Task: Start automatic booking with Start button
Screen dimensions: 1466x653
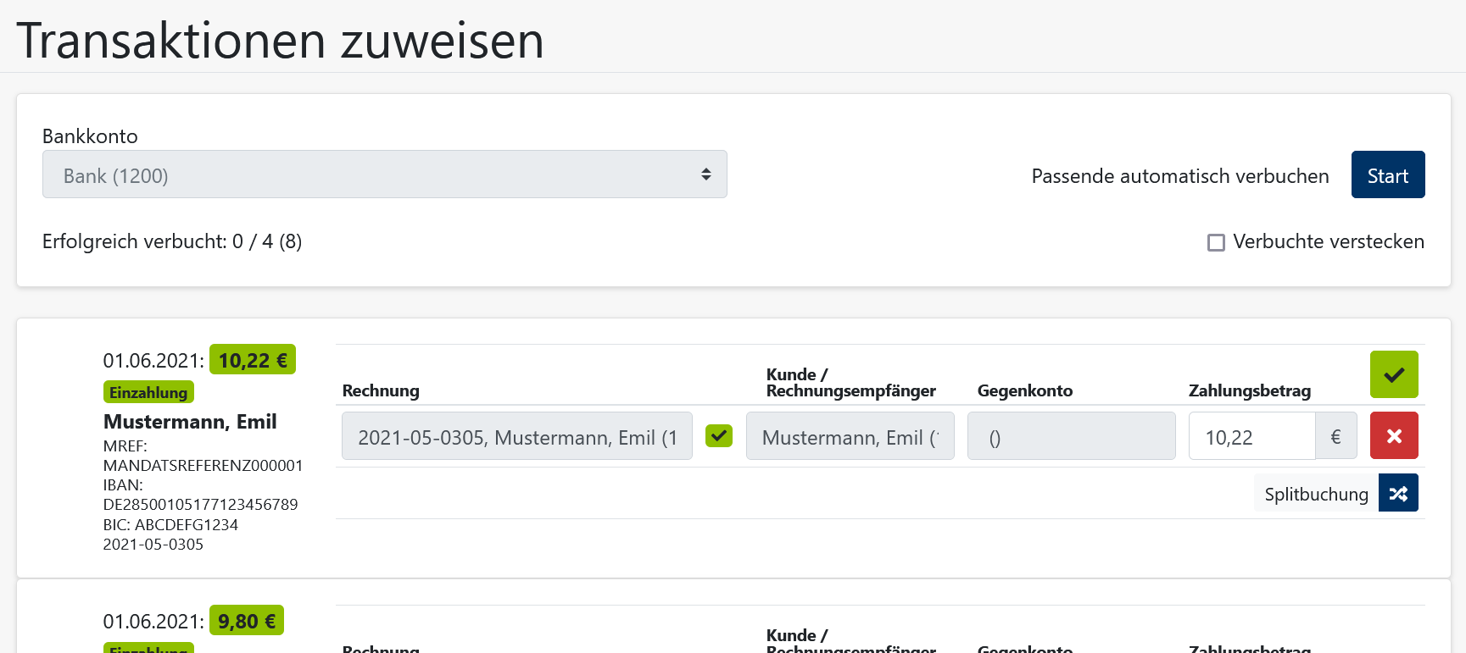Action: click(1388, 174)
